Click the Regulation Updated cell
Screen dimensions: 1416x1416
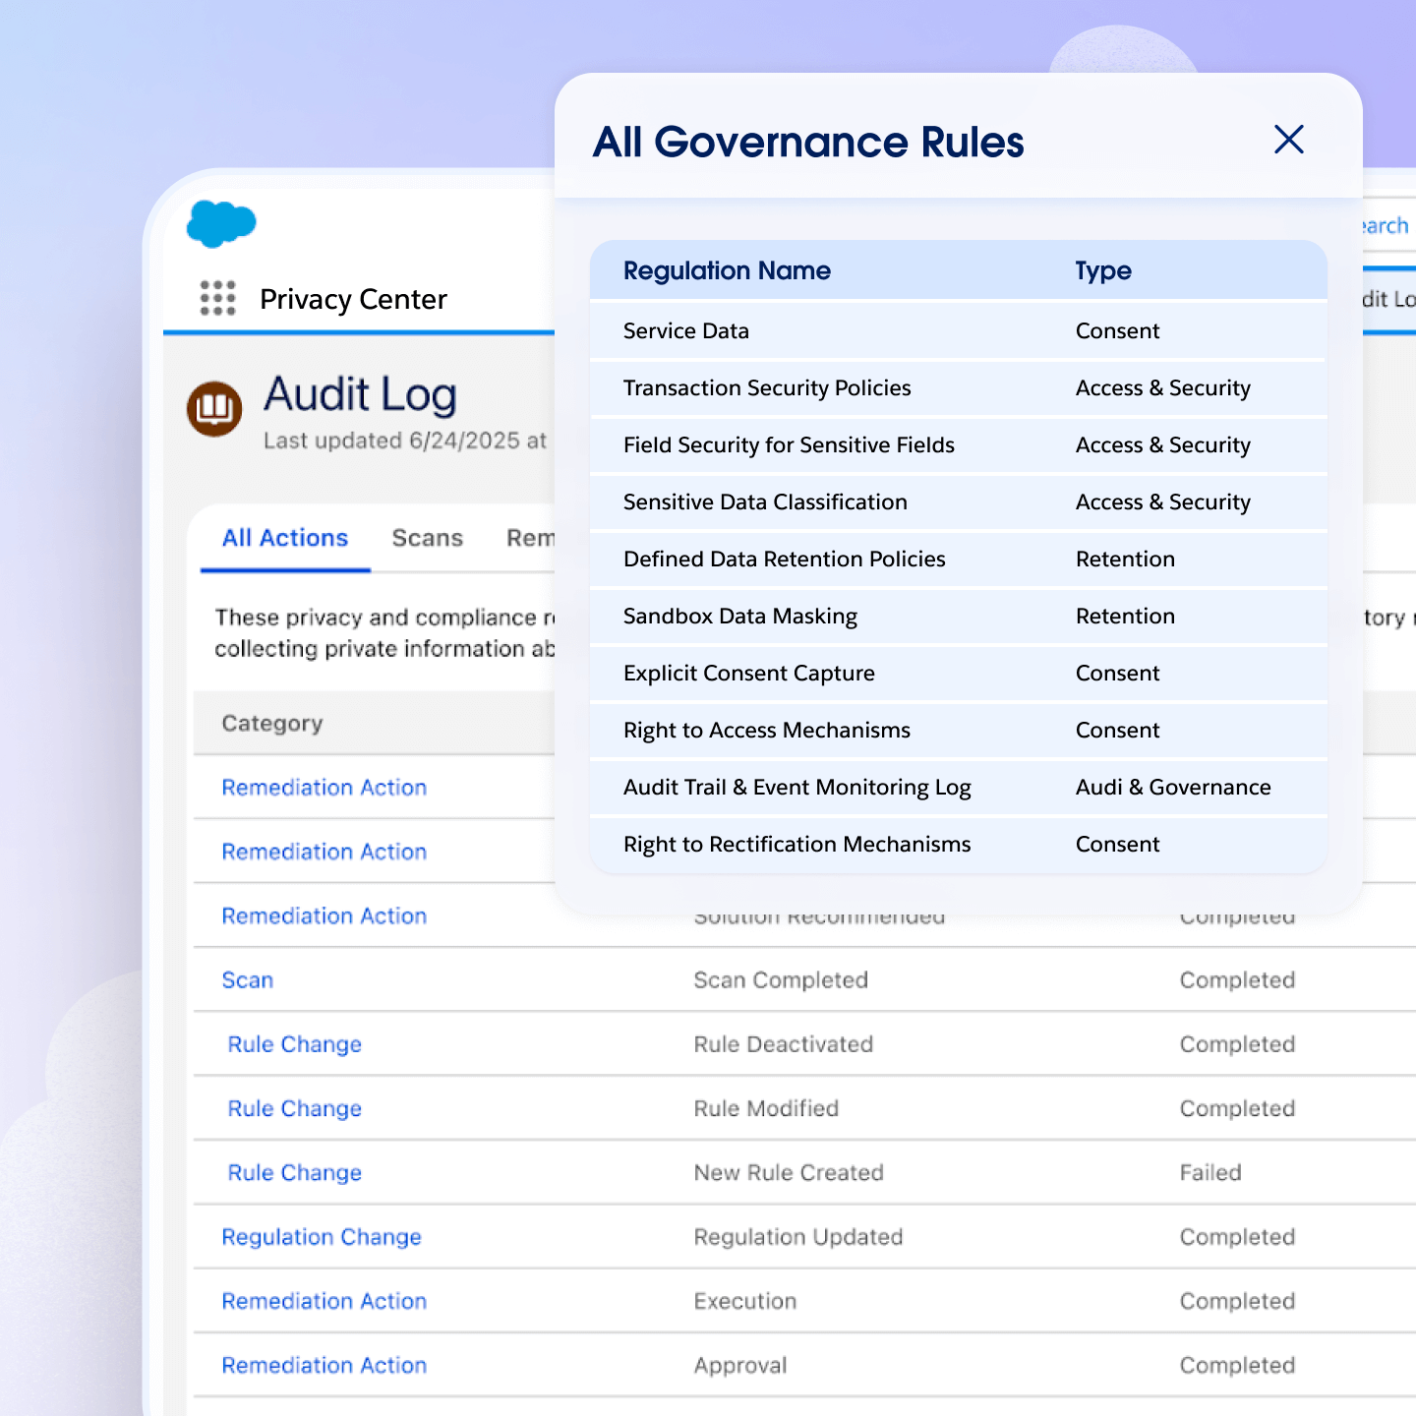[798, 1237]
